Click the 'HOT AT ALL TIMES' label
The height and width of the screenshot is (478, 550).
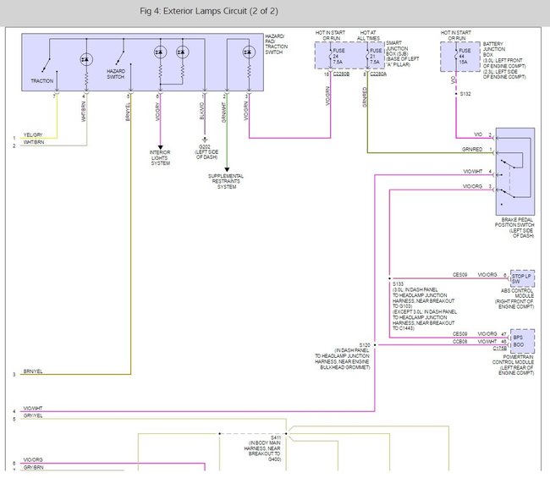[x=368, y=36]
